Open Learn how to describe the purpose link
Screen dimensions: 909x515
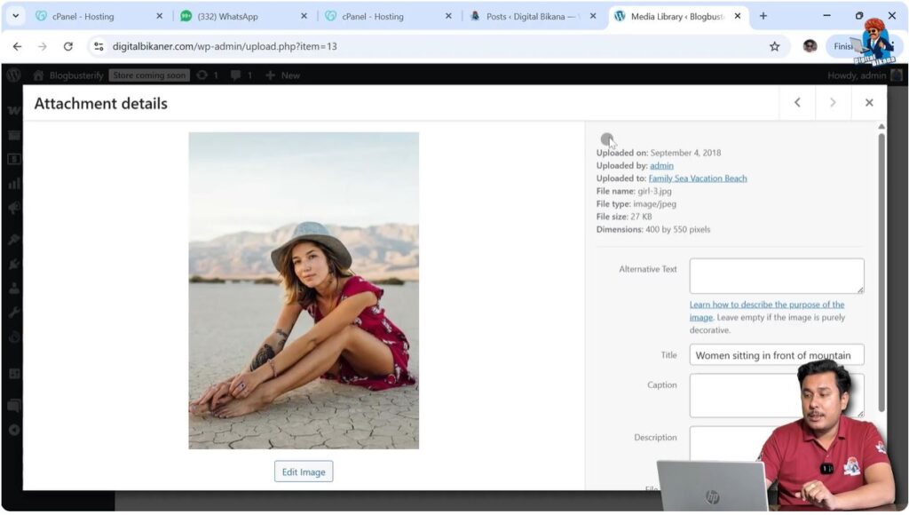click(x=766, y=305)
